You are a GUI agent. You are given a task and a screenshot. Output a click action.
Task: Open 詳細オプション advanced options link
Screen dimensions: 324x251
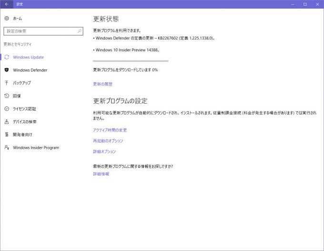[104, 152]
